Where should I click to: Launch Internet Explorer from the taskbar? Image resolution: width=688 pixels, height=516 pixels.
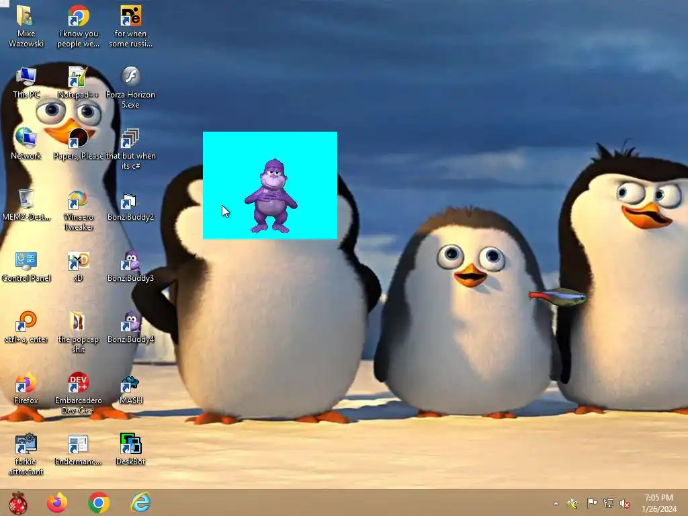[140, 503]
